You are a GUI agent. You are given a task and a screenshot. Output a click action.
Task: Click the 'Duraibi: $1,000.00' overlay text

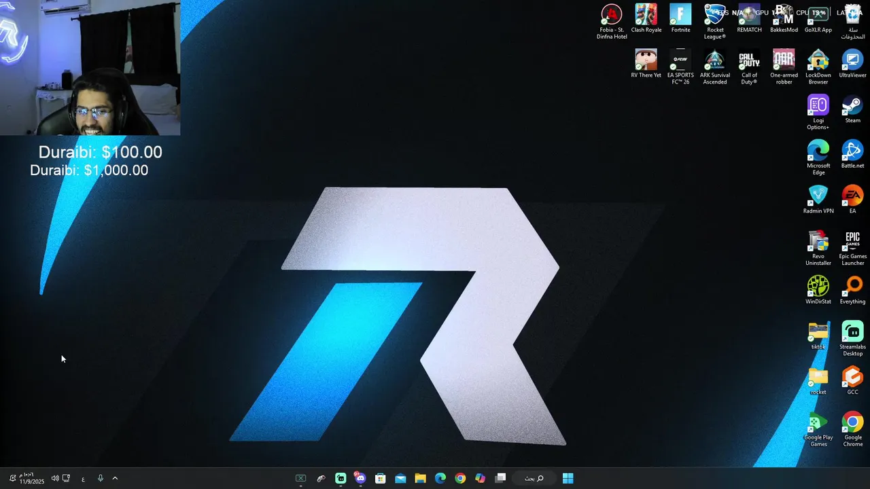click(x=89, y=170)
